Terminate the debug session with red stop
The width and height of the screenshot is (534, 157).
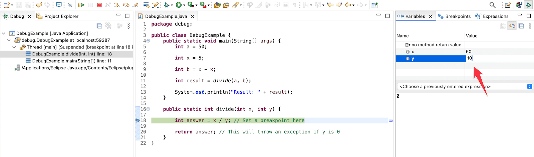click(99, 5)
